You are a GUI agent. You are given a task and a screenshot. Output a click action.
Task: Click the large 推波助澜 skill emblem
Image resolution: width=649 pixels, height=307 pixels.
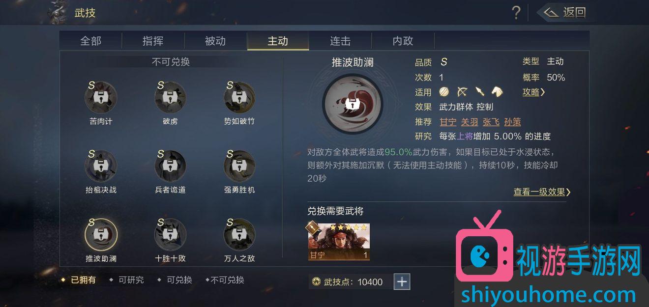click(352, 103)
